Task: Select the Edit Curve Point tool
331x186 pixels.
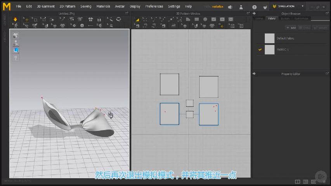Action: tap(162, 19)
